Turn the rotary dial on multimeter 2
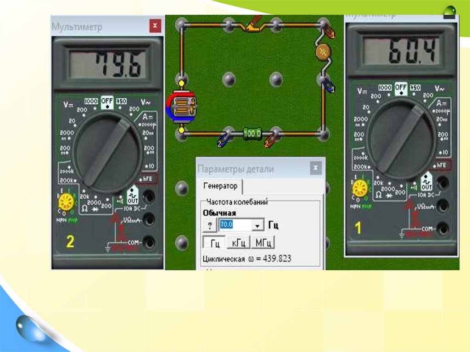 point(108,152)
